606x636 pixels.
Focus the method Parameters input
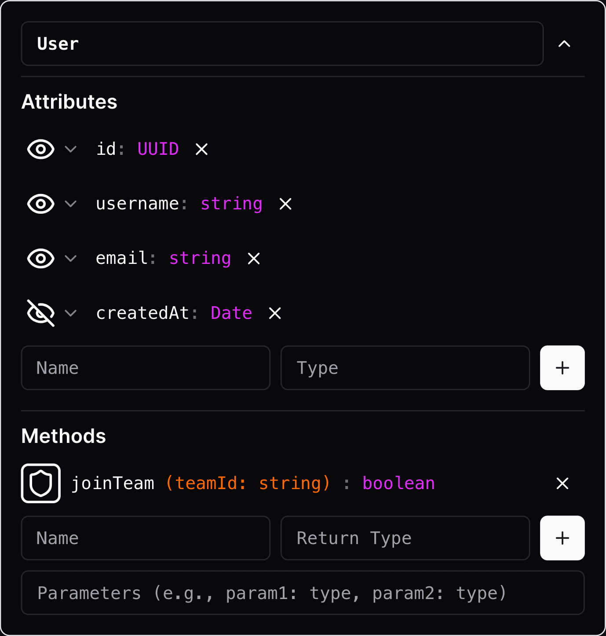(303, 593)
